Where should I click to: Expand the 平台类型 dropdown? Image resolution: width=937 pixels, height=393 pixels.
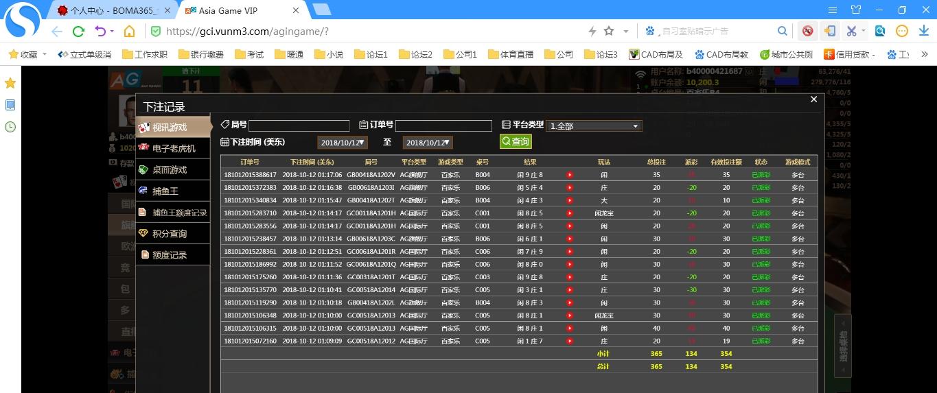click(x=594, y=126)
